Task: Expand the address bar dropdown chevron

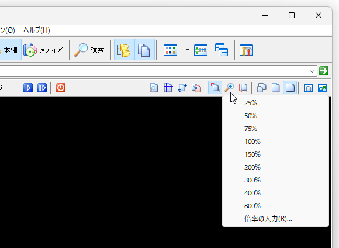Action: (x=312, y=71)
